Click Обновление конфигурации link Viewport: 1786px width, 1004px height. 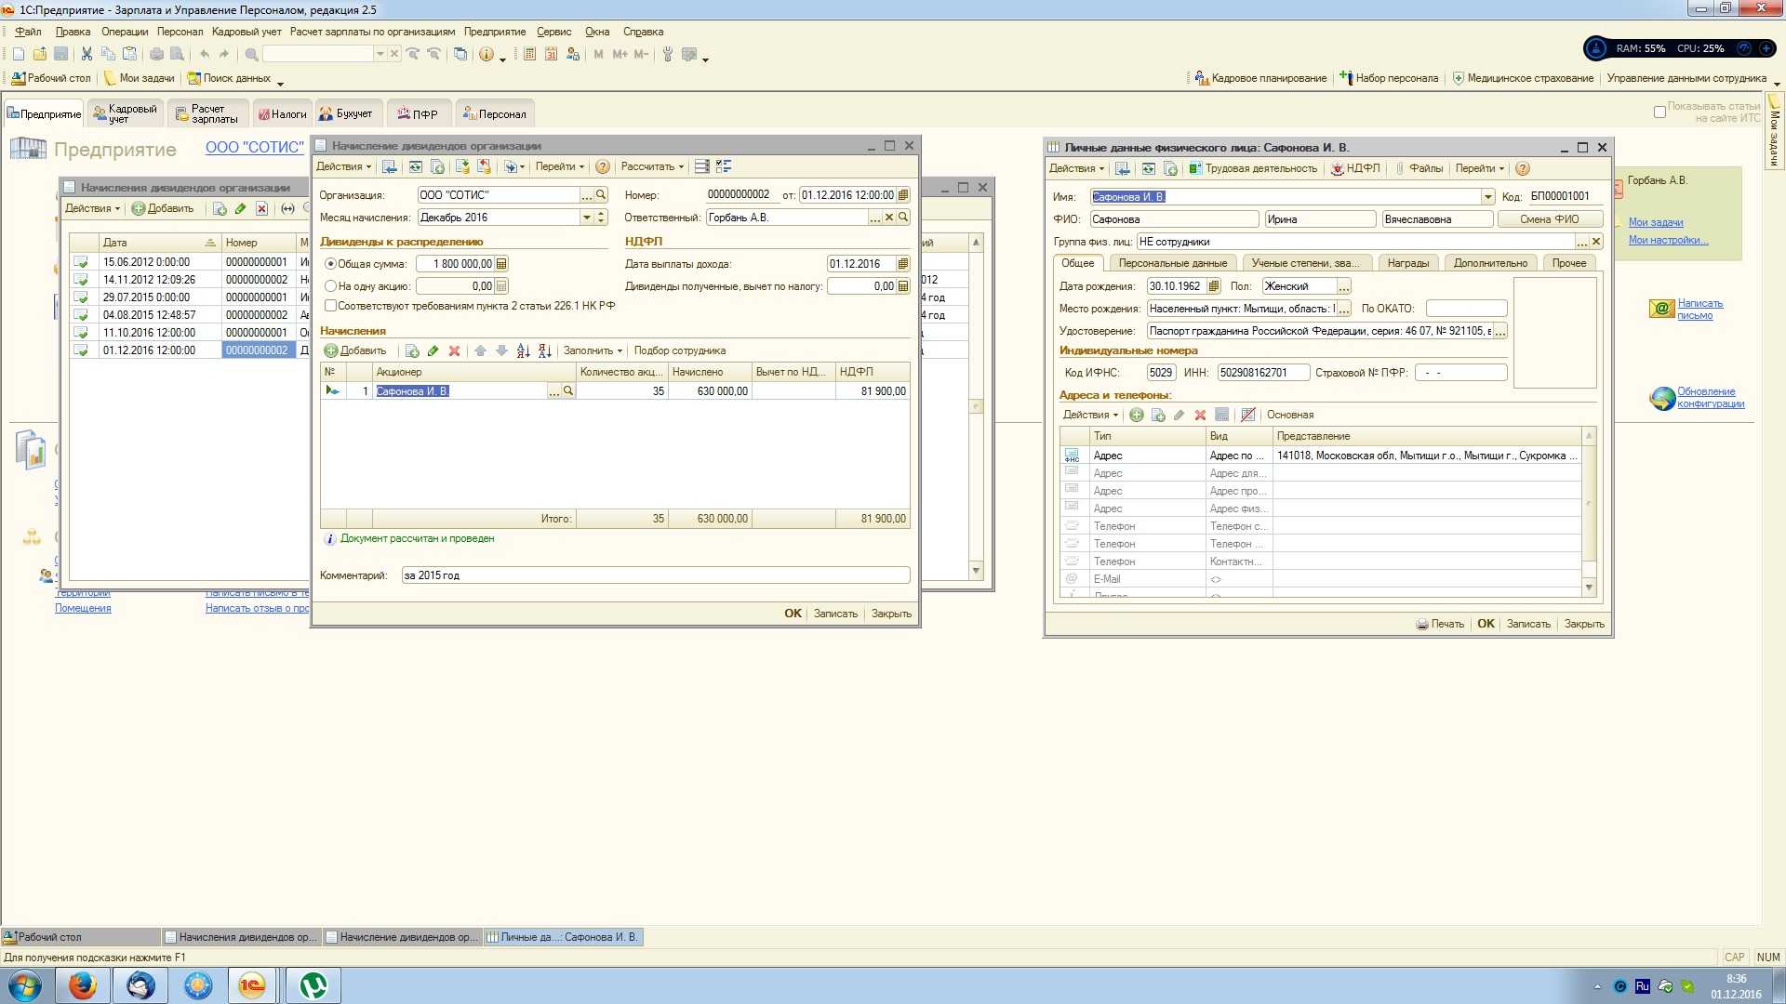tap(1711, 398)
